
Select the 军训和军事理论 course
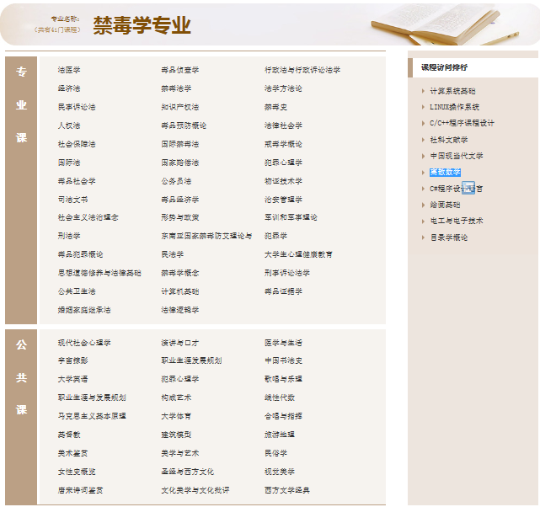(291, 217)
